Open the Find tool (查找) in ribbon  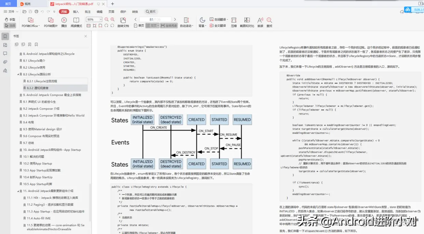269,22
